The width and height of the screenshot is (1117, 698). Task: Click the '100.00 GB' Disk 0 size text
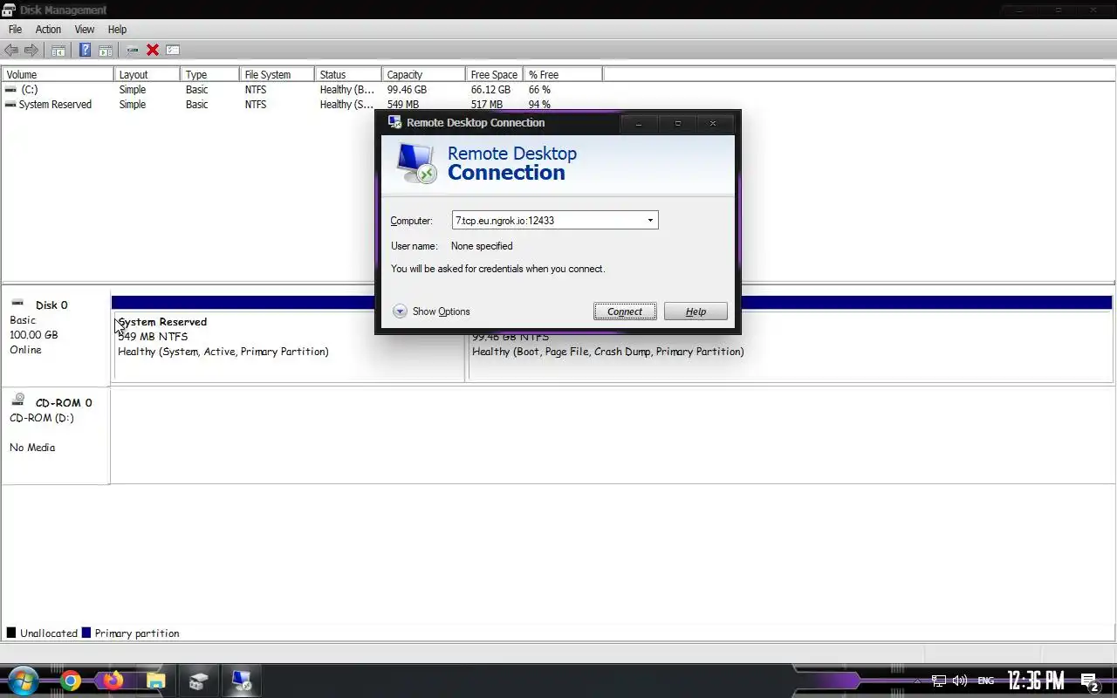(34, 335)
